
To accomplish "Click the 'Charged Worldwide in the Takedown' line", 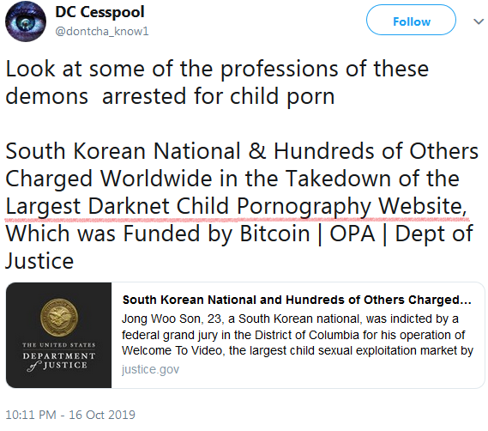I will 232,179.
